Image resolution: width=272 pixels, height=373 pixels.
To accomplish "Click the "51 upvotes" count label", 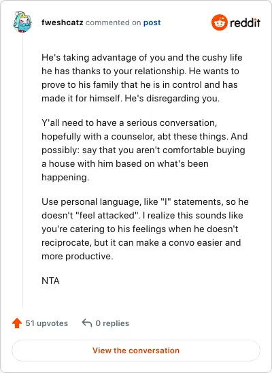I will click(x=46, y=323).
